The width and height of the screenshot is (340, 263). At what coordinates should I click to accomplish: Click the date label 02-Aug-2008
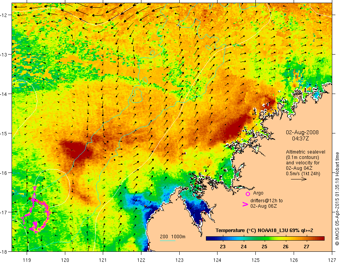tap(302, 132)
